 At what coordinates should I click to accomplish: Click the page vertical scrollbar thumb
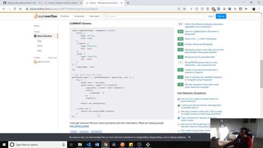tap(261, 74)
